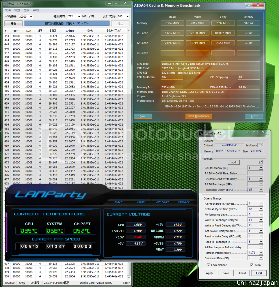Click the L1 Cache Copy value 106082 MB/s
Screen dimensions: 279x287
click(223, 33)
